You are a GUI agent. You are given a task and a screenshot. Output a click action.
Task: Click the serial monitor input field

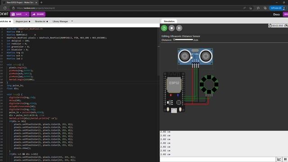(218, 159)
